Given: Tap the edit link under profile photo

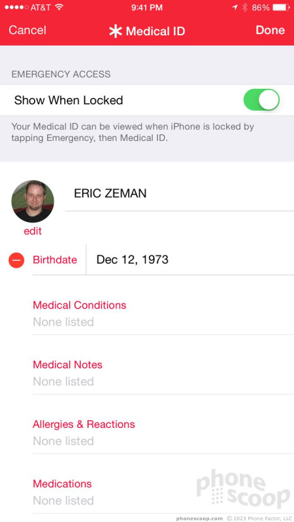Looking at the screenshot, I should pyautogui.click(x=33, y=231).
